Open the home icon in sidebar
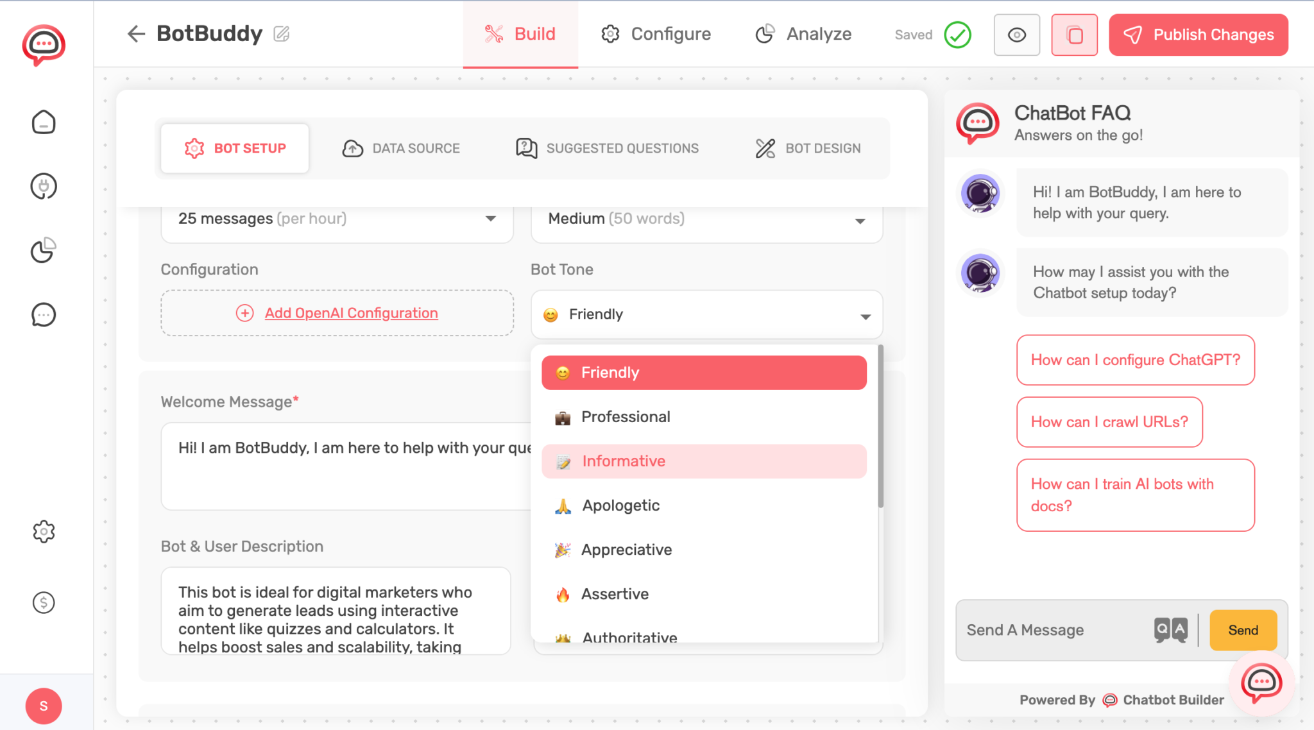The width and height of the screenshot is (1314, 730). tap(44, 122)
